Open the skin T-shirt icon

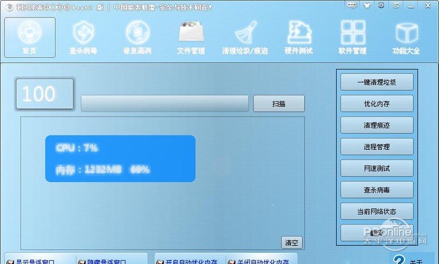pyautogui.click(x=367, y=5)
